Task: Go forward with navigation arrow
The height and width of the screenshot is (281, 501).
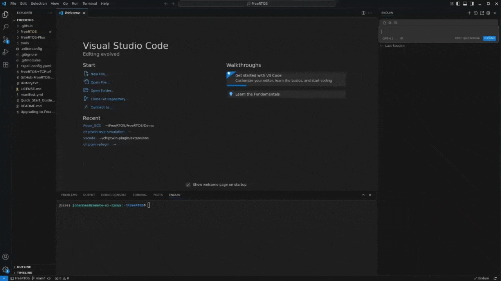Action: [x=173, y=4]
